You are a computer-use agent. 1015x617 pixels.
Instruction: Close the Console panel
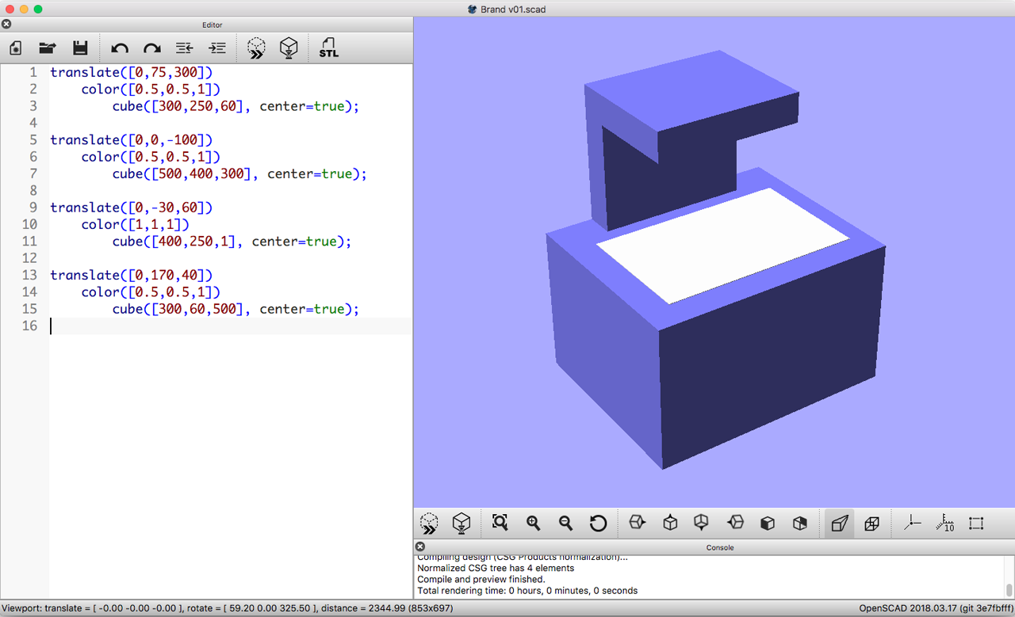point(419,547)
